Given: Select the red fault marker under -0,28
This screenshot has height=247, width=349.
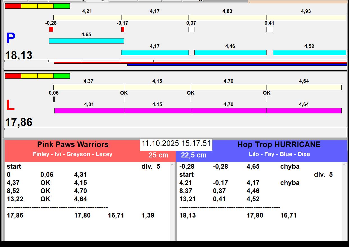Looking at the screenshot, I should 51,29.
